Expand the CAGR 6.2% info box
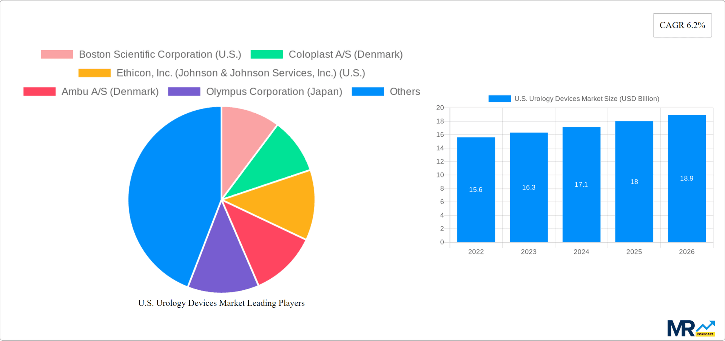725x341 pixels. 682,25
